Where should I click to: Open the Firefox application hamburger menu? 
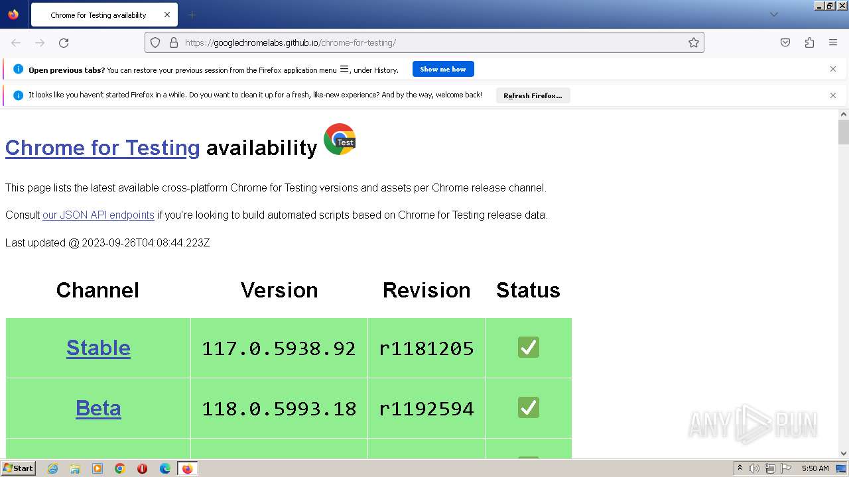coord(833,42)
